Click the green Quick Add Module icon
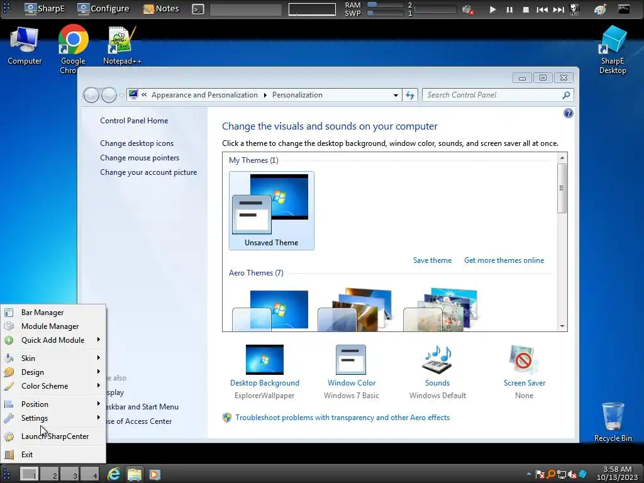644x483 pixels. (9, 340)
